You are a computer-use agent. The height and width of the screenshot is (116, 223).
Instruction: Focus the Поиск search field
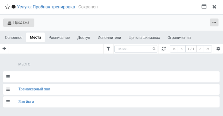pyautogui.click(x=136, y=49)
